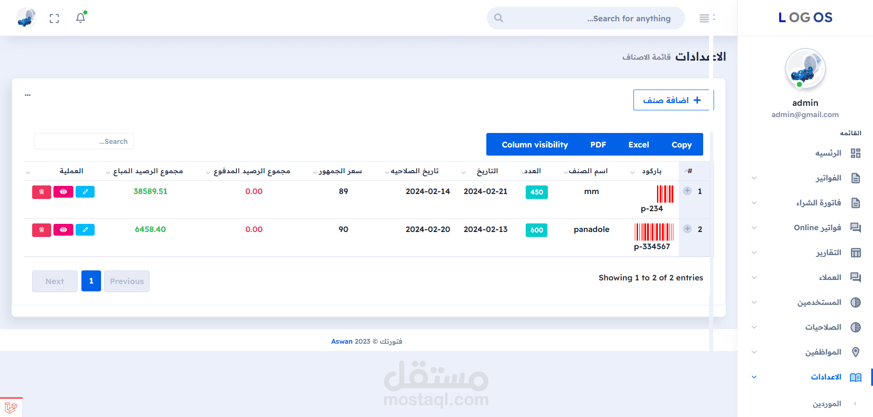The height and width of the screenshot is (417, 873).
Task: Click the الاعدادات book icon
Action: (855, 377)
